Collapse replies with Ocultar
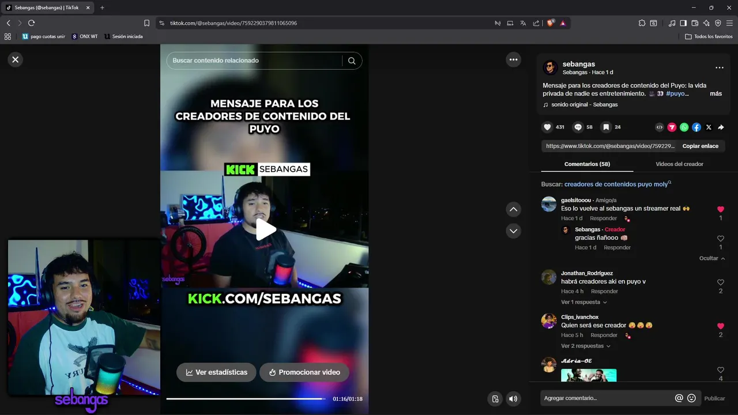 pyautogui.click(x=712, y=258)
